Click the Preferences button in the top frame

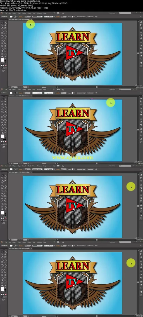(x=90, y=17)
